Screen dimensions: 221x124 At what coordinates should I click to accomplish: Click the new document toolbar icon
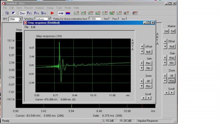pos(7,13)
